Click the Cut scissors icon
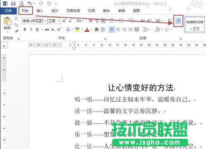 pyautogui.click(x=16, y=19)
